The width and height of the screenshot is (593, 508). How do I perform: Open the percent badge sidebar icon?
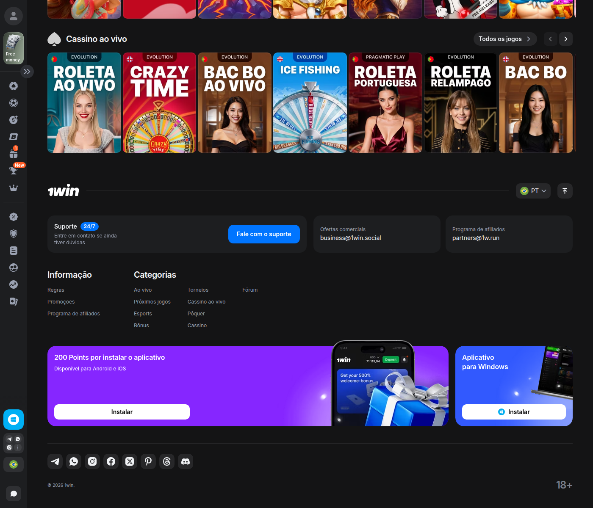point(14,217)
